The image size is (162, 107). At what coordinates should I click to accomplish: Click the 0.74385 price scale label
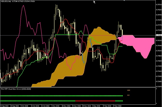159,61
